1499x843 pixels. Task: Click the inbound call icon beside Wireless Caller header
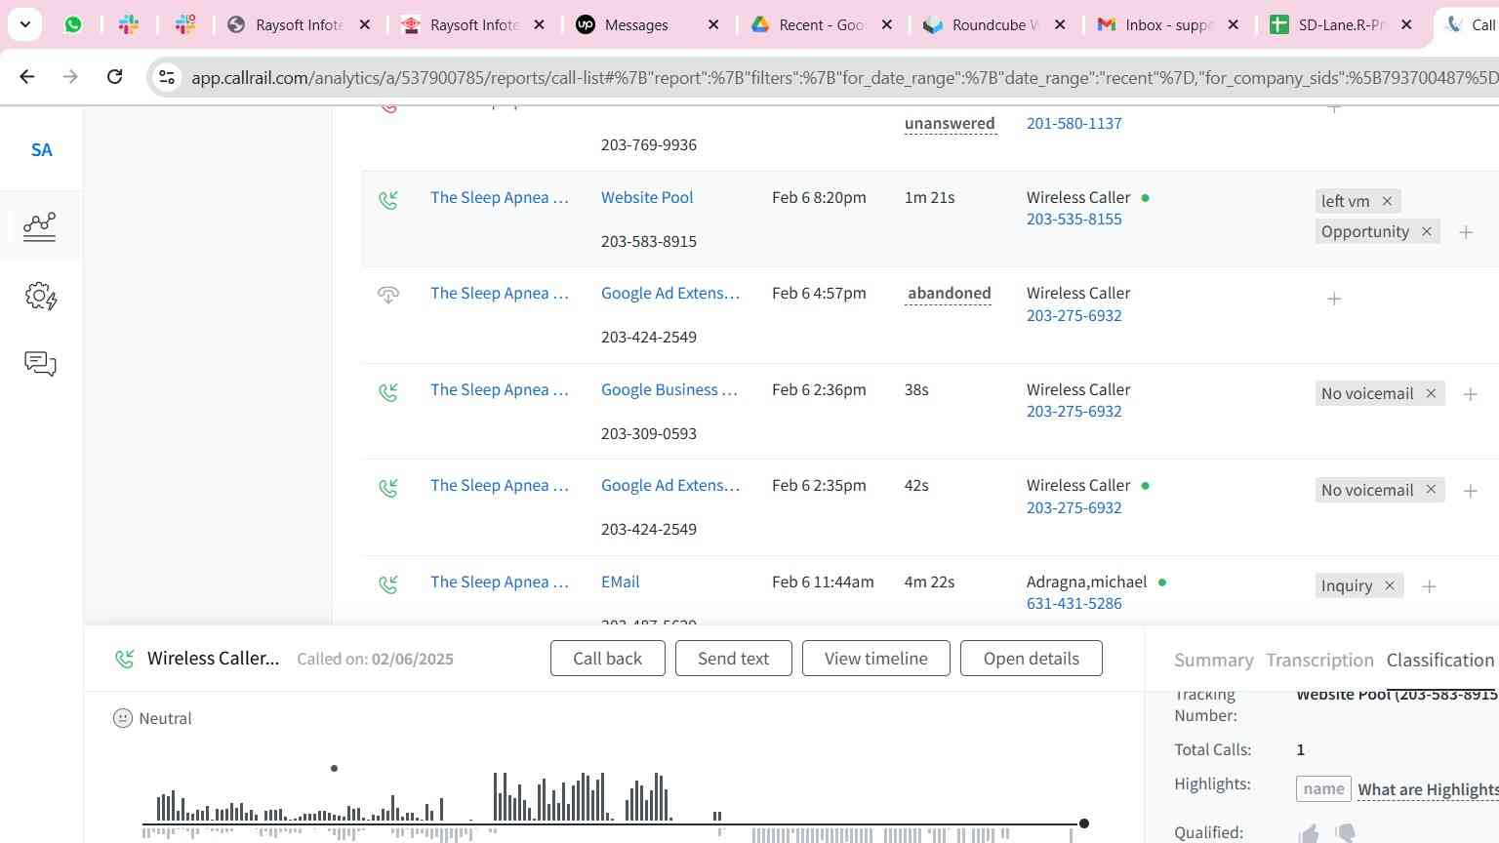point(124,659)
